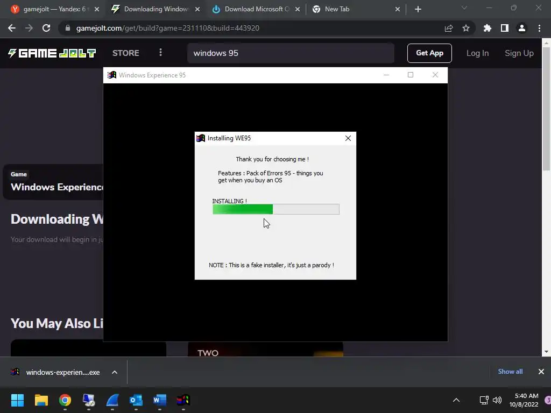Click the Installing WE95 dialog icon
The width and height of the screenshot is (551, 413).
pos(201,138)
